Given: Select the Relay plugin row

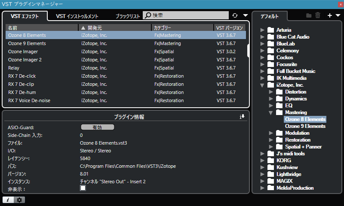Looking at the screenshot, I should [x=126, y=68].
